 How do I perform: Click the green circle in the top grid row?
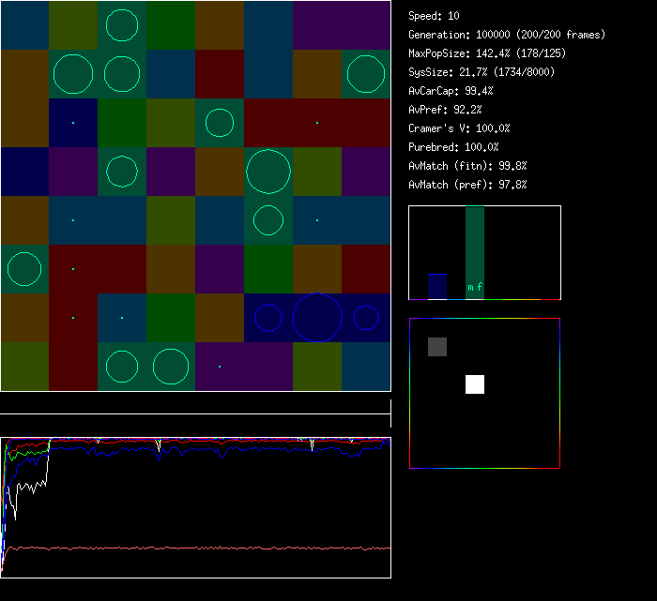(122, 25)
